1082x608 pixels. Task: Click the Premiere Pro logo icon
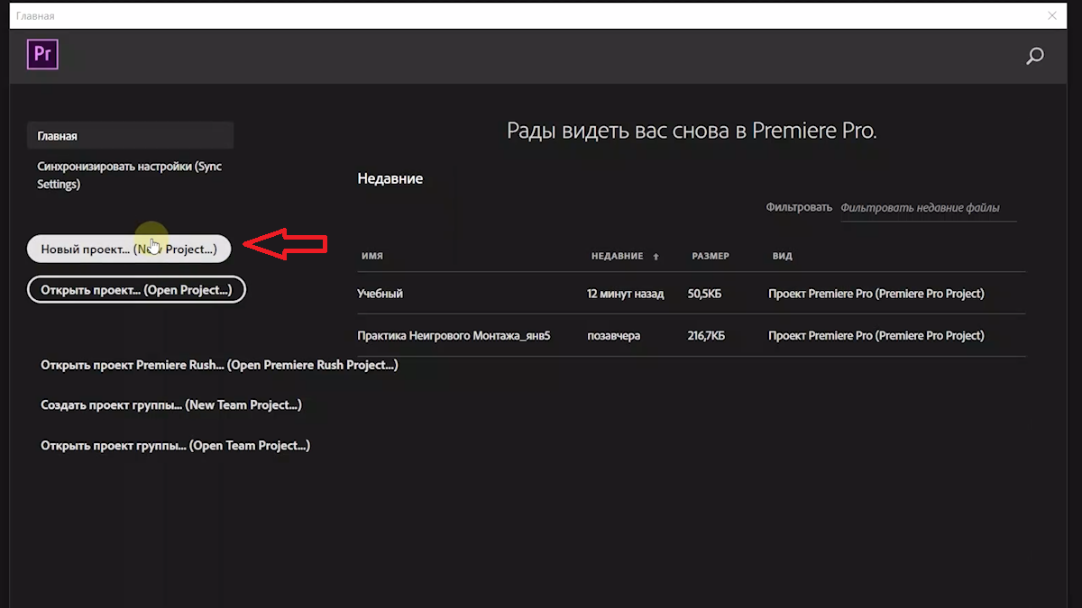[x=42, y=55]
